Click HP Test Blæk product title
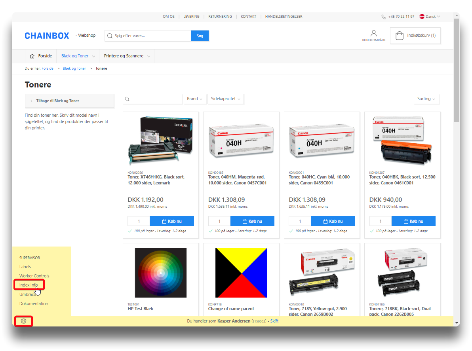 140,309
